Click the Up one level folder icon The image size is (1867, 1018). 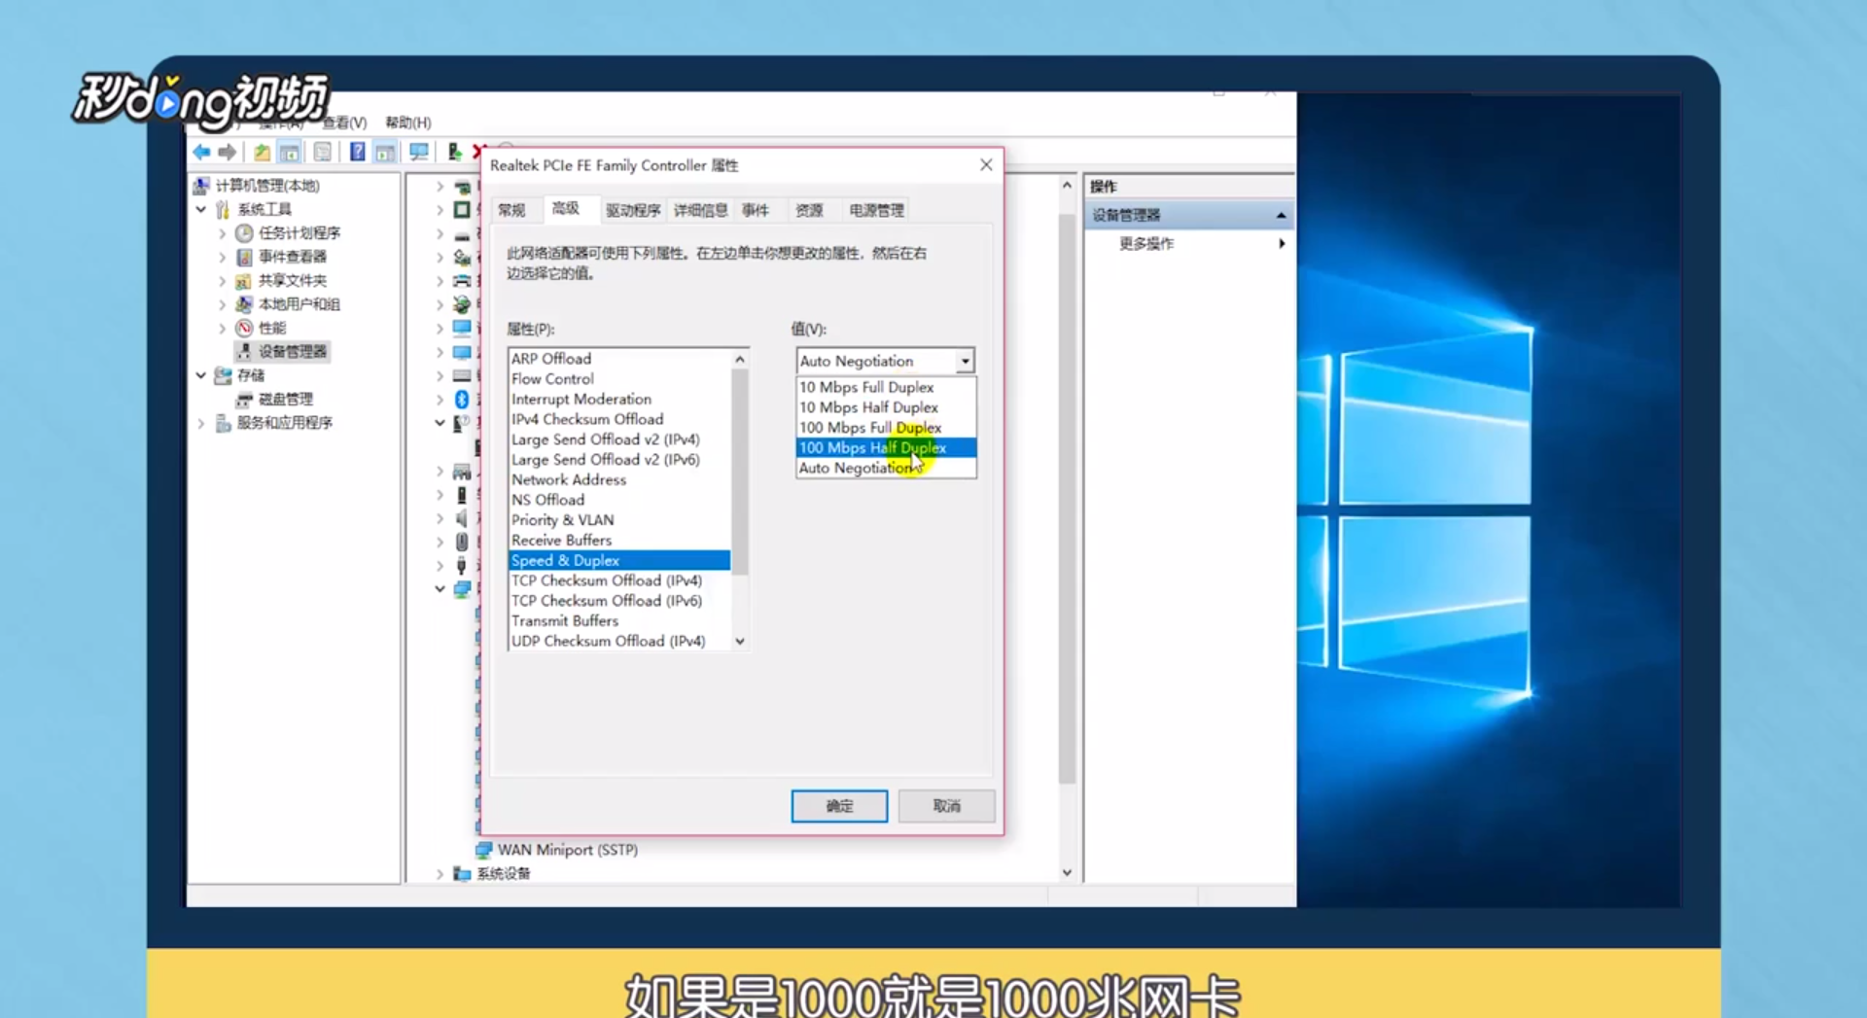pyautogui.click(x=262, y=152)
